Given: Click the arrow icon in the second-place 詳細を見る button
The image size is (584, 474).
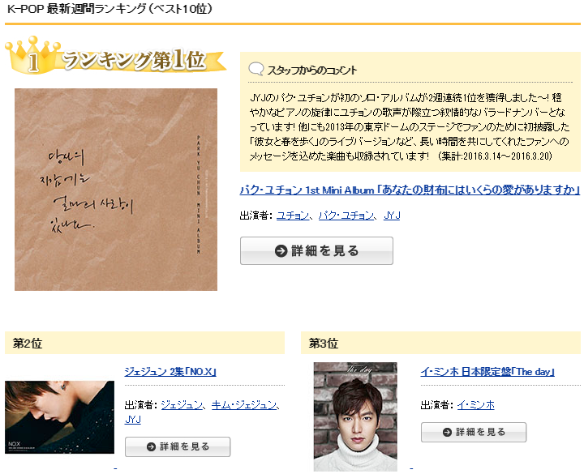Looking at the screenshot, I should [151, 446].
